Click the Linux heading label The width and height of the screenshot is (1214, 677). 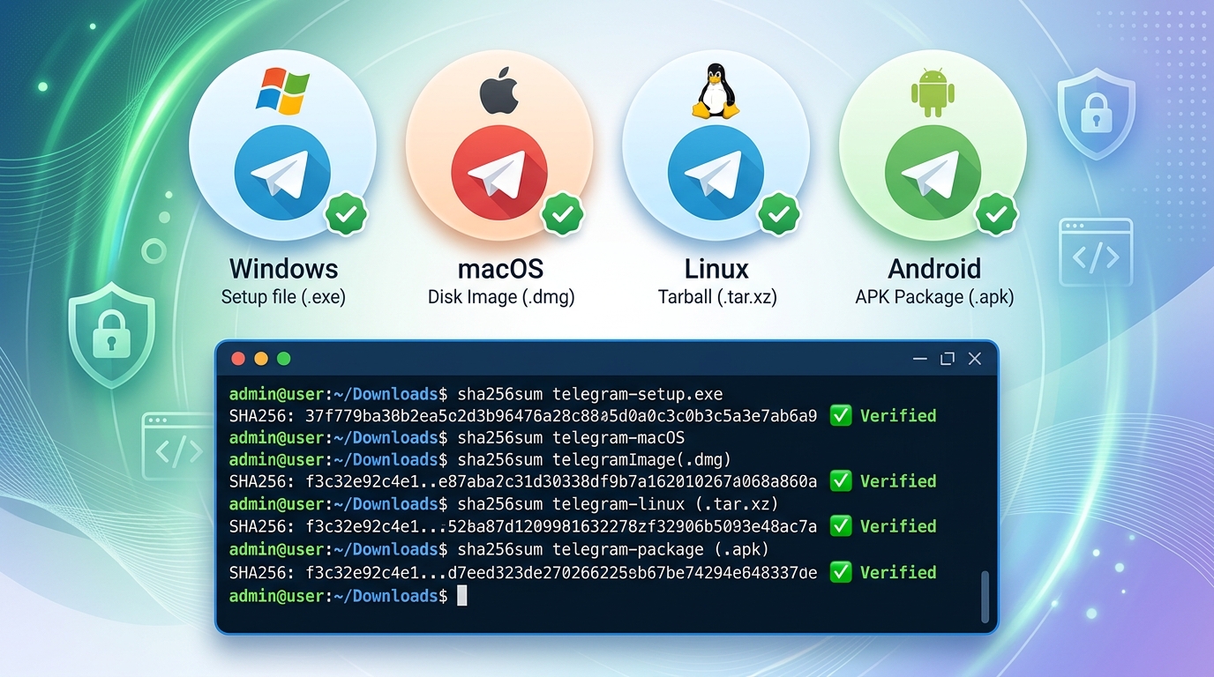(716, 268)
